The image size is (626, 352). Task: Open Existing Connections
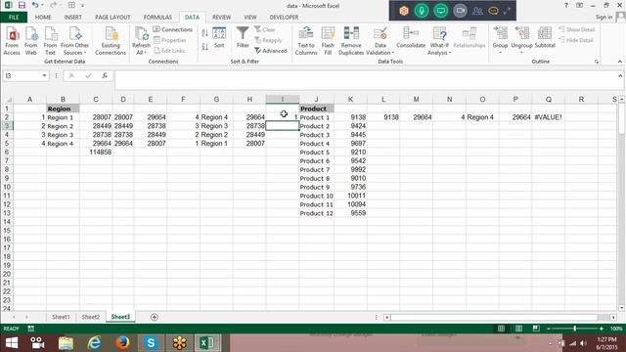coord(111,41)
